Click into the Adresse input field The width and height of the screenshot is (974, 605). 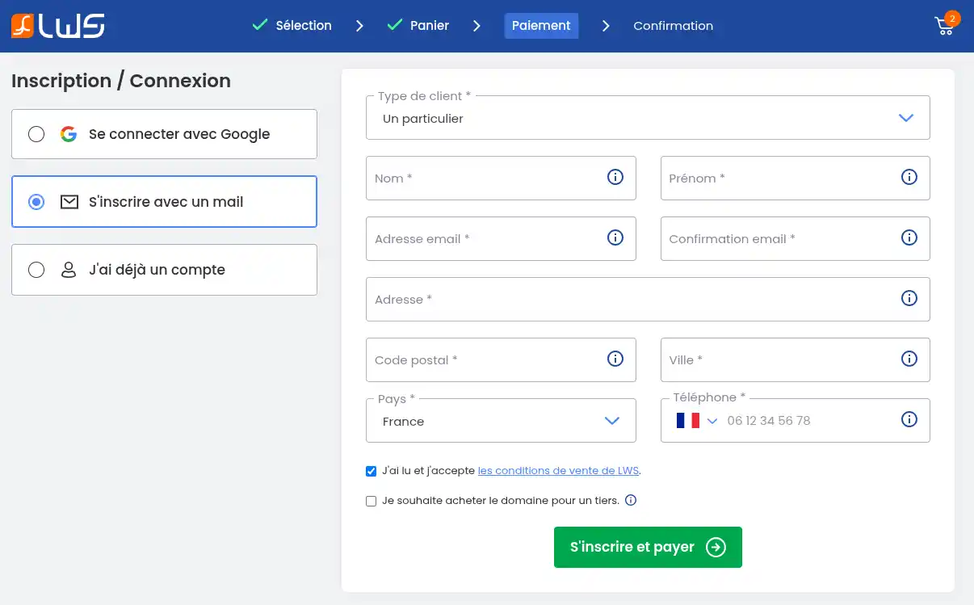(630, 299)
